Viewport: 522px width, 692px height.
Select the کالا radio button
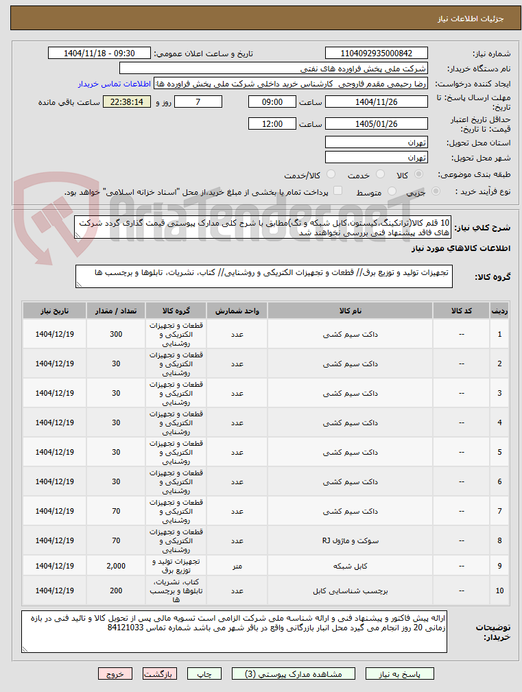click(x=419, y=175)
